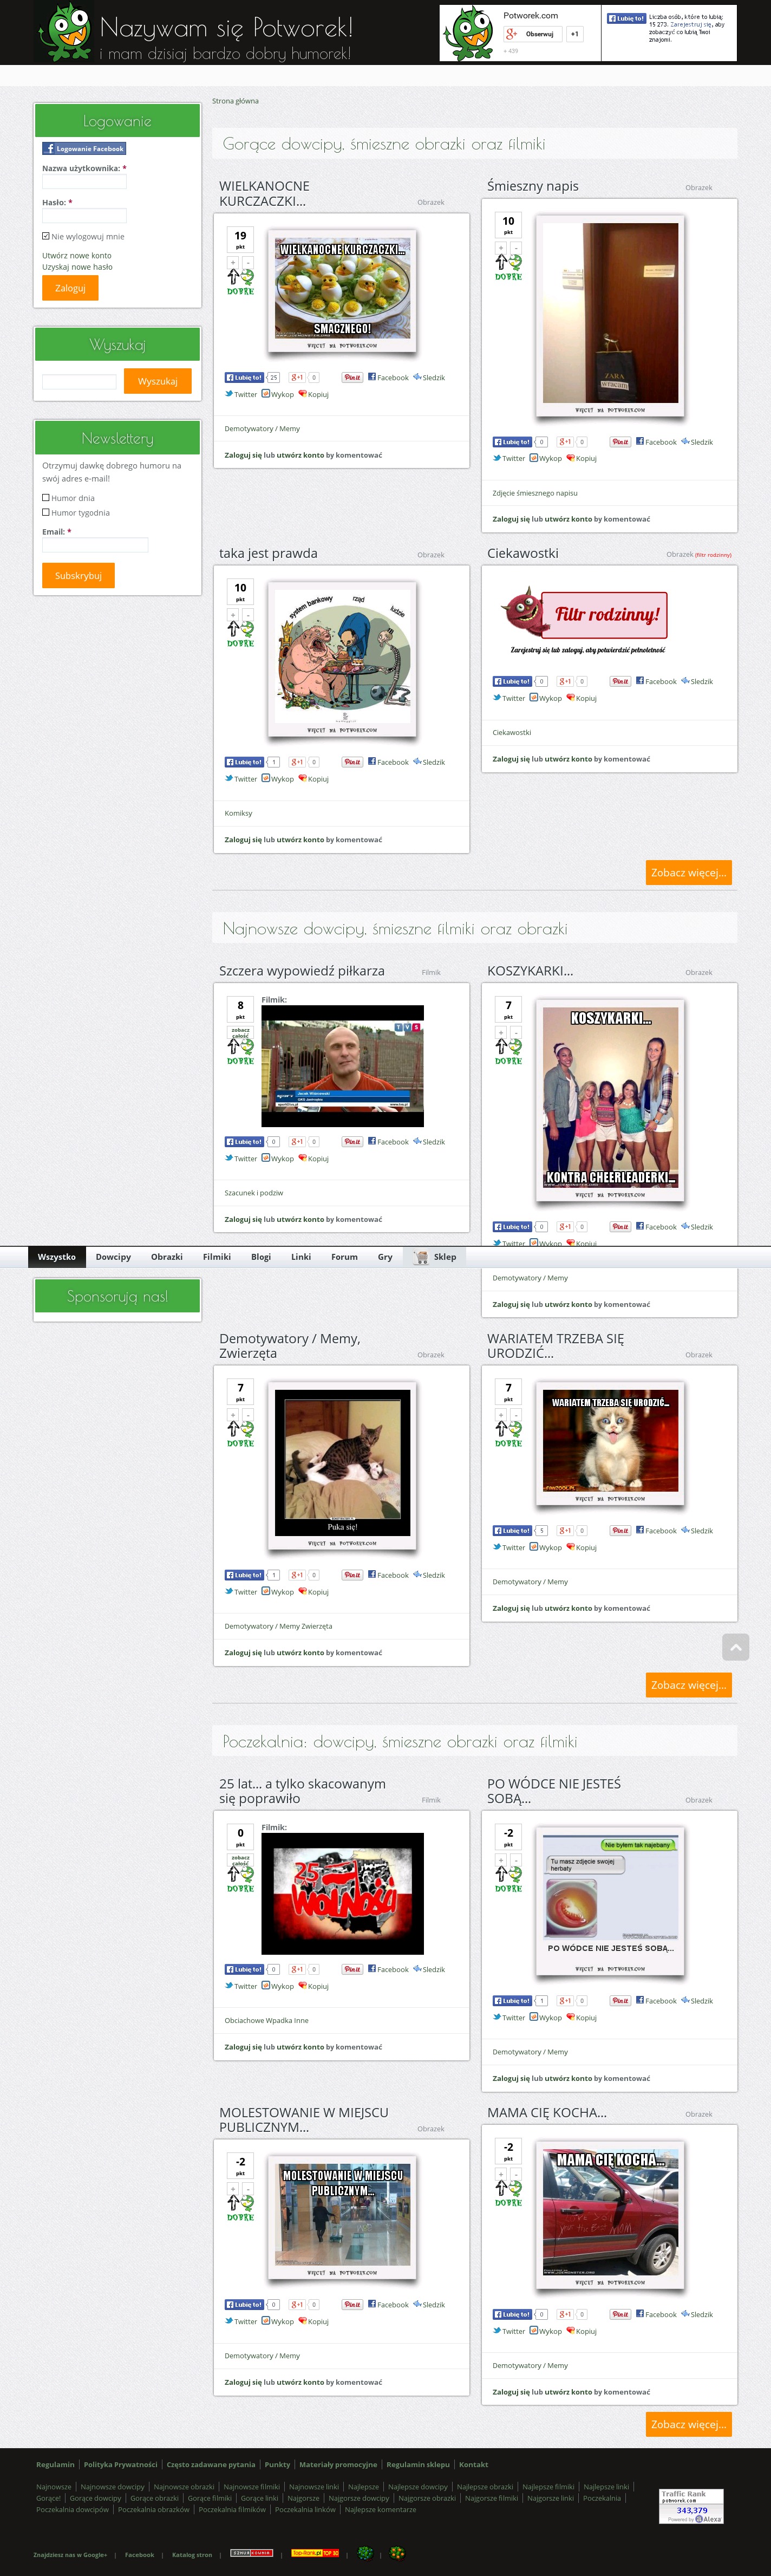Upvote WIELKANOCNE KURCZACZKI with plus button

[x=233, y=262]
